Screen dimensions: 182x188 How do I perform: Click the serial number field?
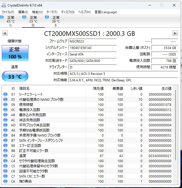92,48
